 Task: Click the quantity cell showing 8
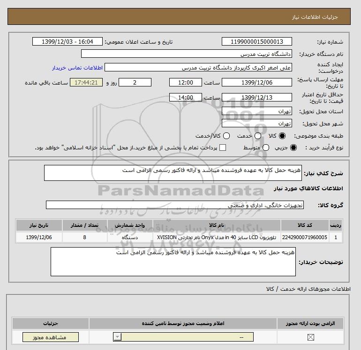pyautogui.click(x=84, y=237)
